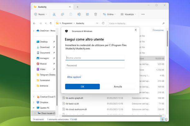Click the Cut scissors icon

[x=54, y=14]
